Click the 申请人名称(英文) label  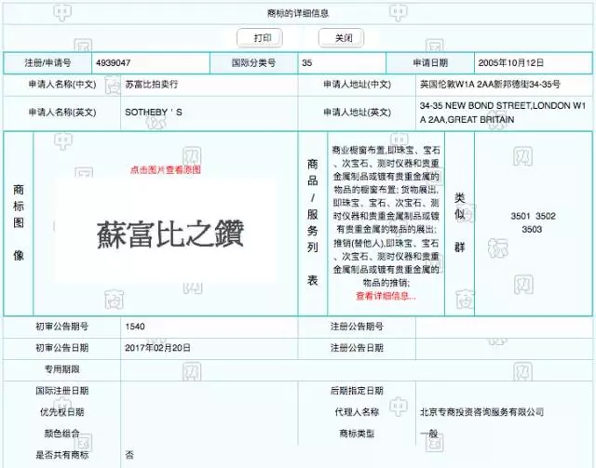62,112
